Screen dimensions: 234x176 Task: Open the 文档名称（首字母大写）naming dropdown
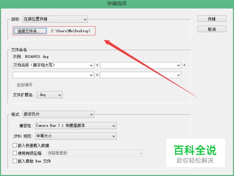[53, 65]
